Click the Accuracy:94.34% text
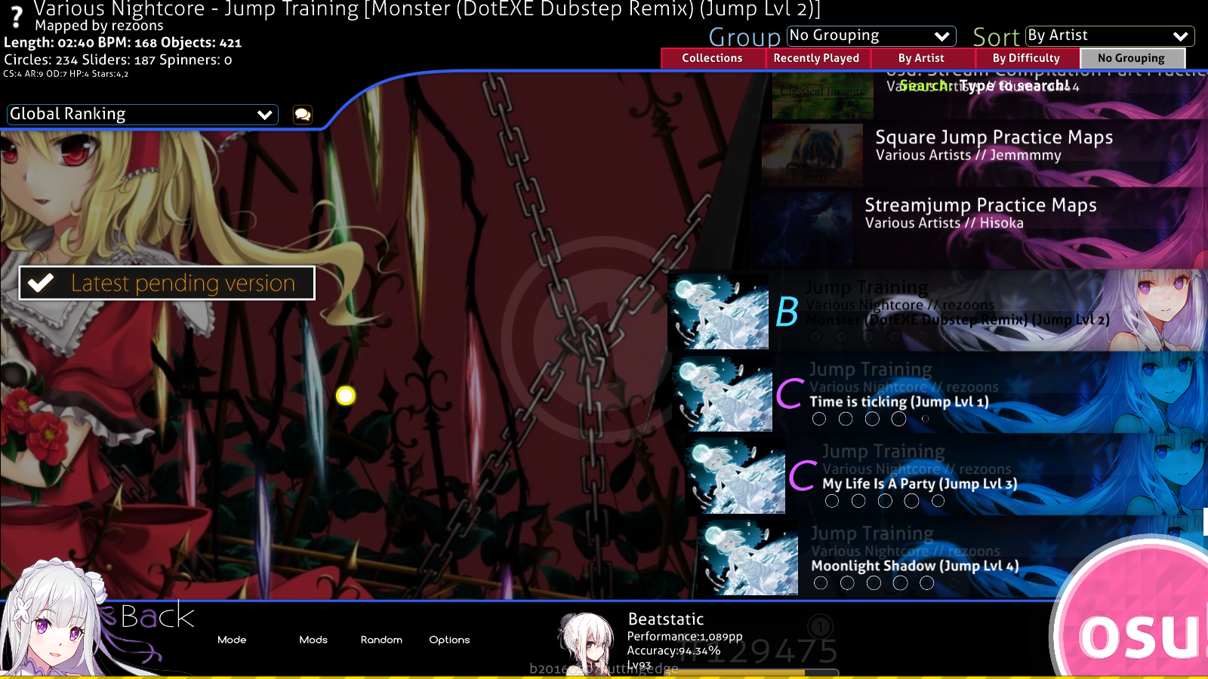Image resolution: width=1208 pixels, height=679 pixels. (x=673, y=651)
